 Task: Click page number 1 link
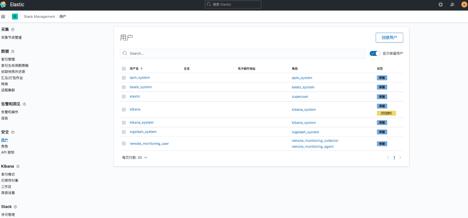[x=394, y=158]
